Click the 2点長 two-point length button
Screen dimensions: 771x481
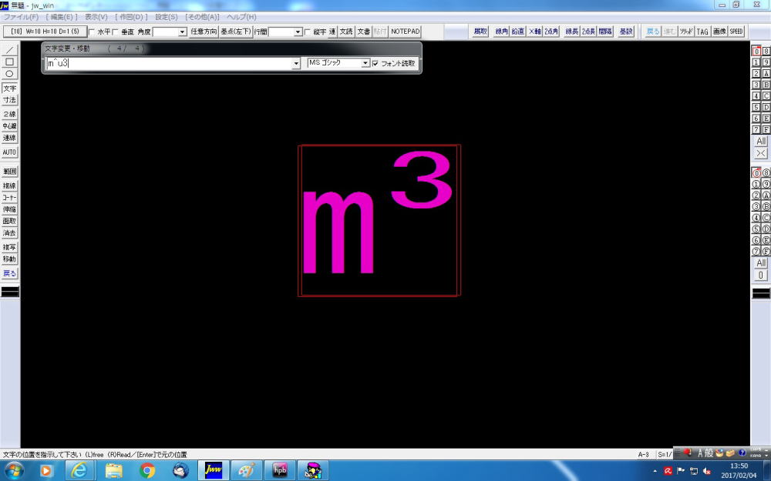pyautogui.click(x=588, y=32)
